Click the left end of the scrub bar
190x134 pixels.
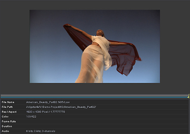click(x=2, y=96)
